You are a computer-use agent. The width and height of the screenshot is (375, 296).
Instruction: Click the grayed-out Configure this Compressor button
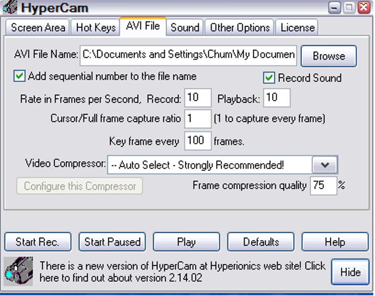point(79,186)
